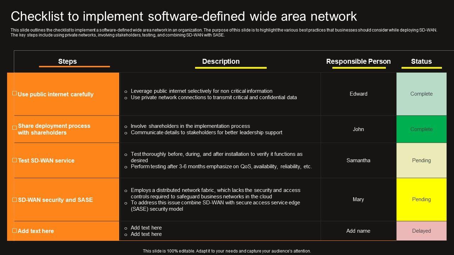This screenshot has height=255, width=454.
Task: Mark the 'SD-WAN security and SASE' checkbox
Action: [x=15, y=199]
